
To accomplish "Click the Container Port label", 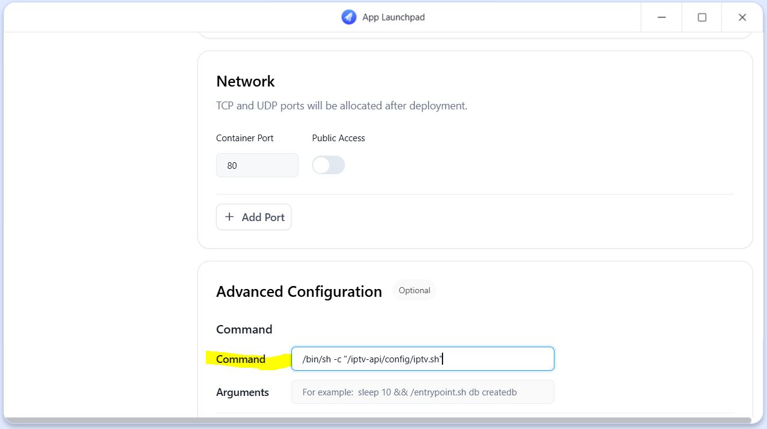I will [244, 138].
